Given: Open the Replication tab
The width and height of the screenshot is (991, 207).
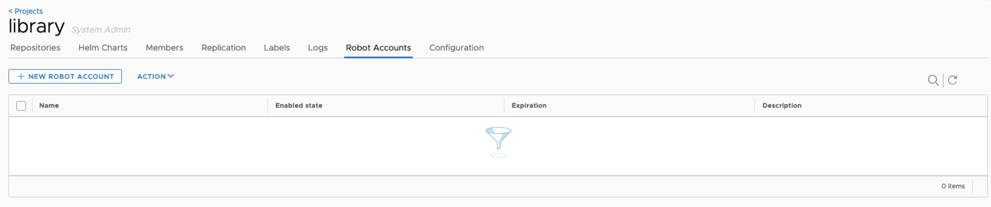Looking at the screenshot, I should 224,48.
